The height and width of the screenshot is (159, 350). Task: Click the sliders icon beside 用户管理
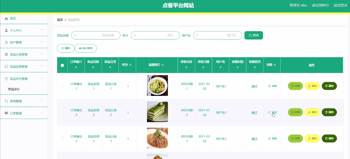[6, 42]
